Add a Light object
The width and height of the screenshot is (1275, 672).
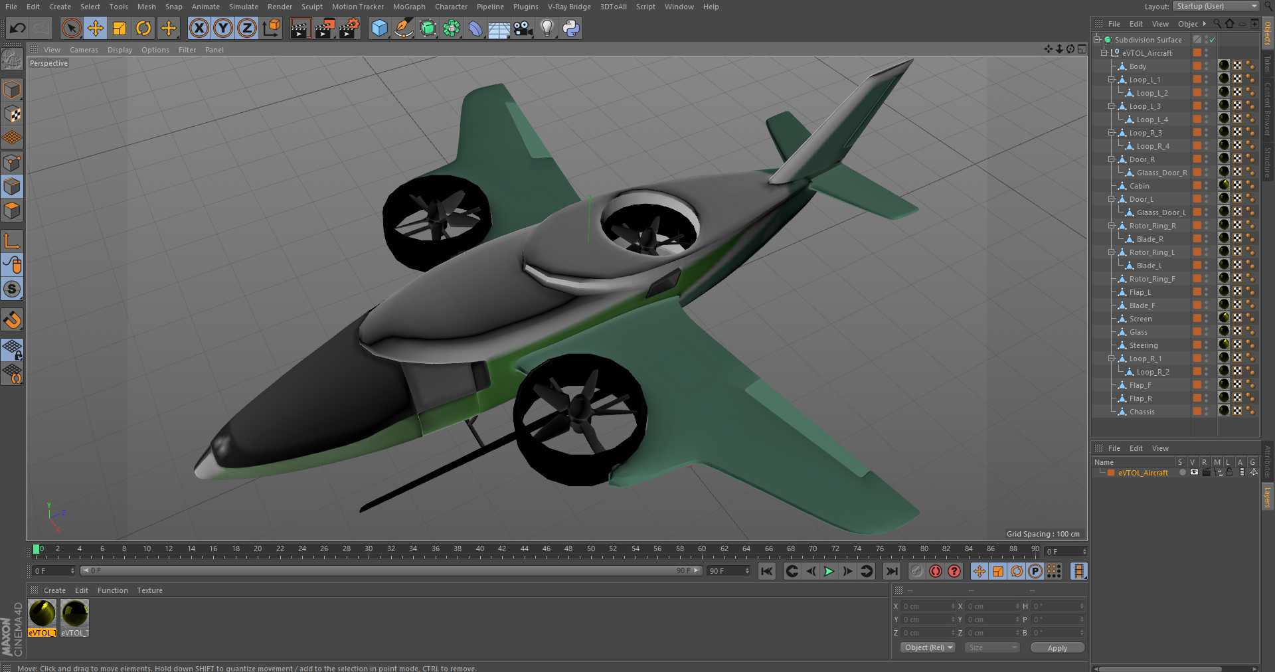coord(547,28)
